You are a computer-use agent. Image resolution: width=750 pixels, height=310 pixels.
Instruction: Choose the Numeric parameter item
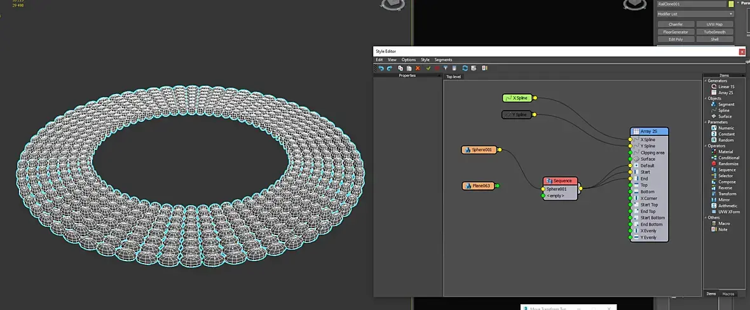point(722,128)
